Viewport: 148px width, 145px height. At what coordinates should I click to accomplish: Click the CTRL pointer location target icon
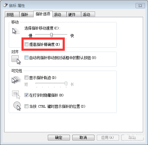coord(17,106)
